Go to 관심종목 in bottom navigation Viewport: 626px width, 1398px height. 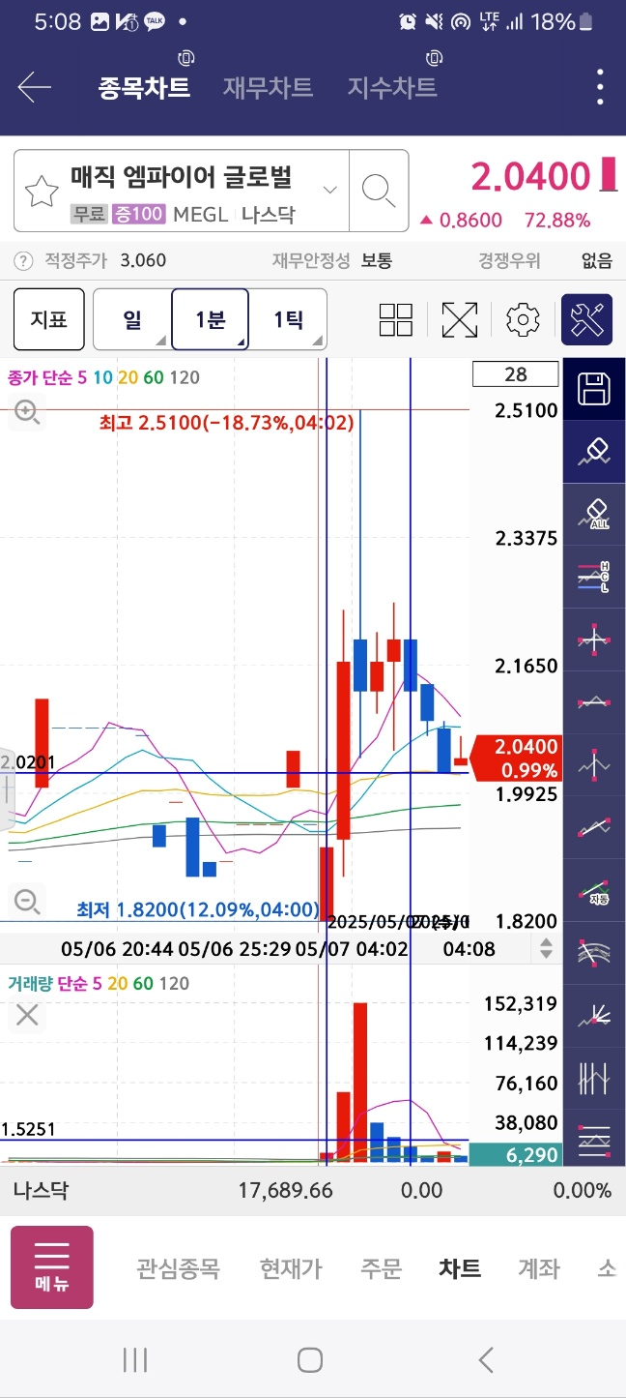[178, 1268]
